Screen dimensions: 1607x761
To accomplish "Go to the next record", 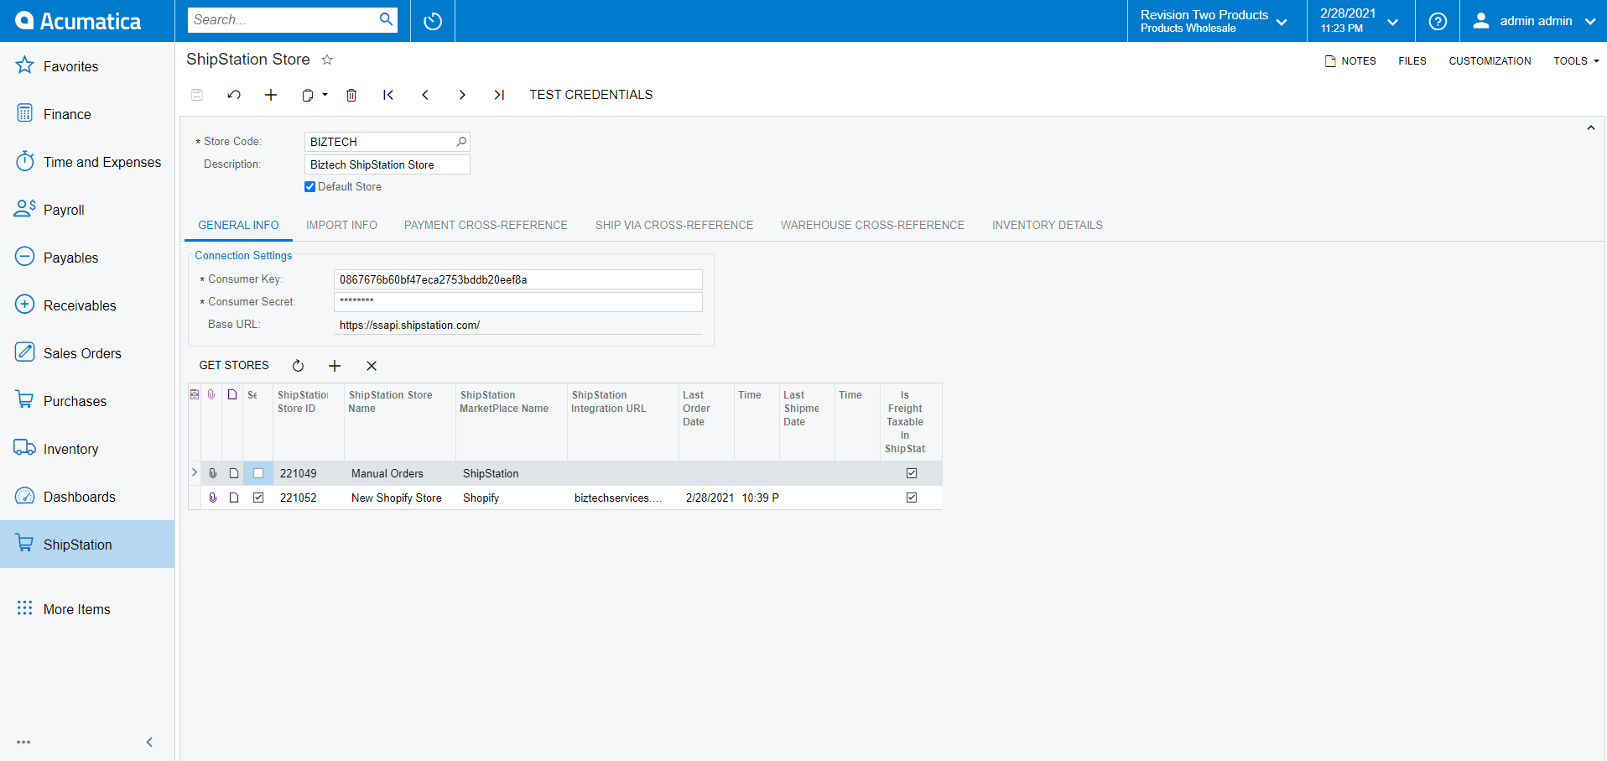I will [x=462, y=95].
